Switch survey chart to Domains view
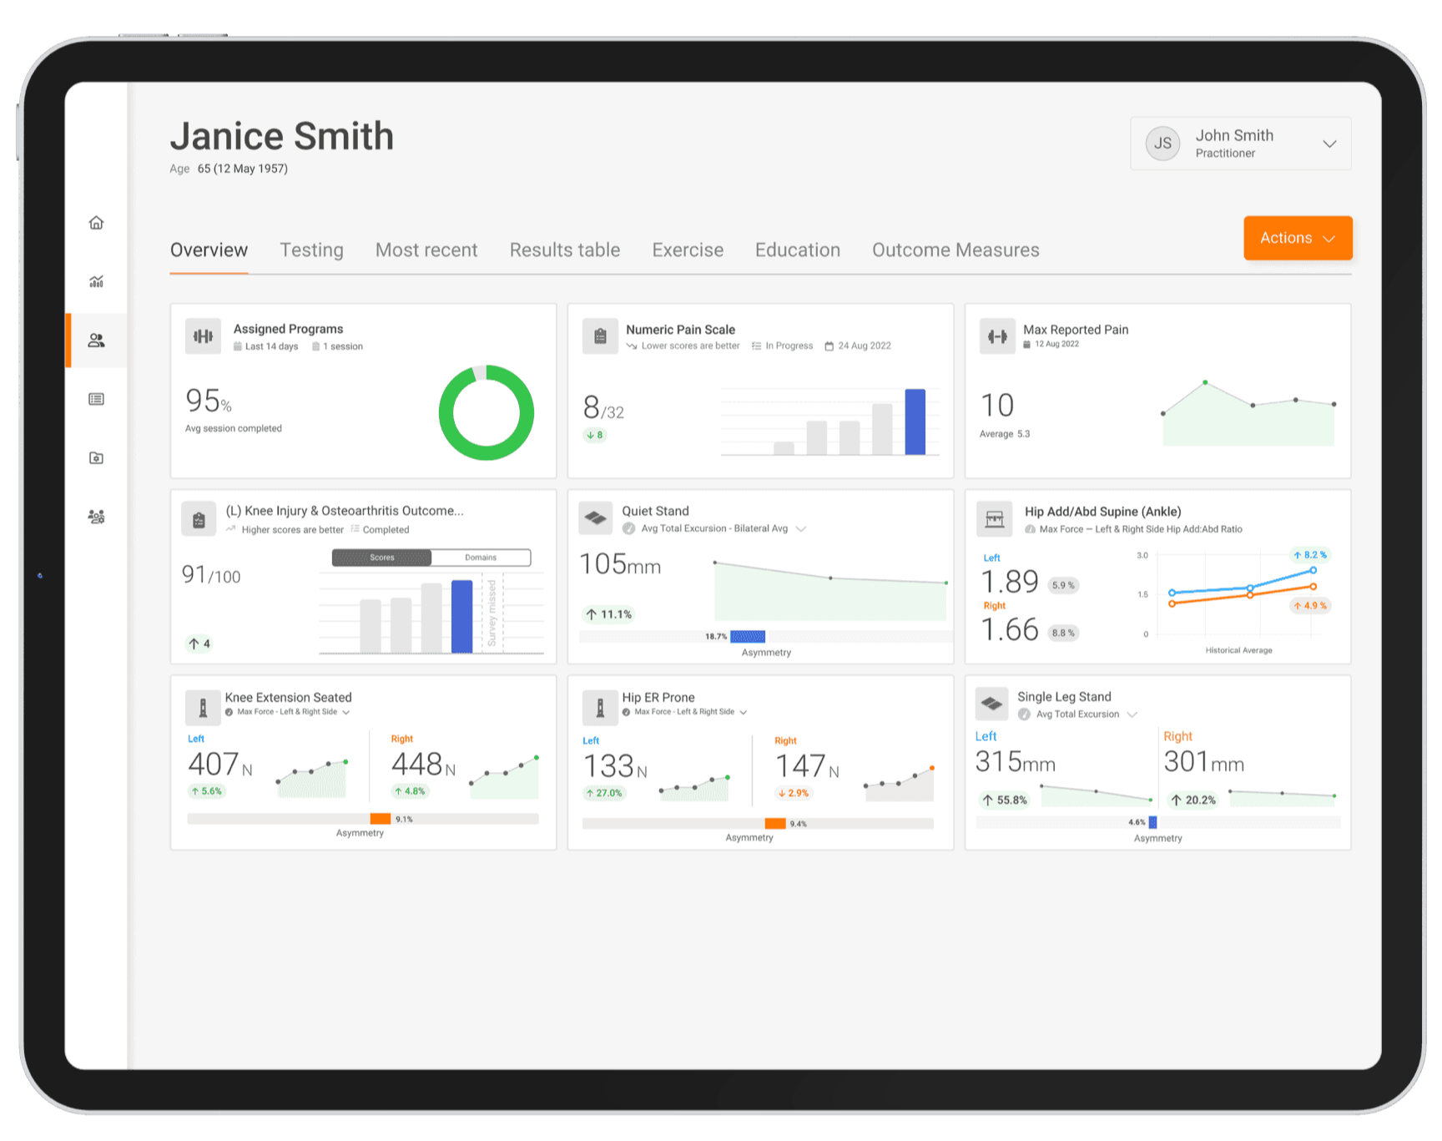Screen dimensions: 1442x1141 point(481,558)
